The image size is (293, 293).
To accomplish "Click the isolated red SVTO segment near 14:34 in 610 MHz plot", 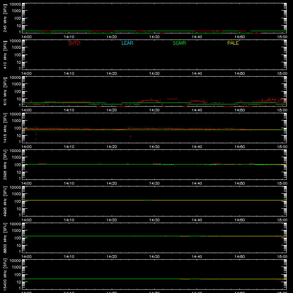I will (x=172, y=99).
